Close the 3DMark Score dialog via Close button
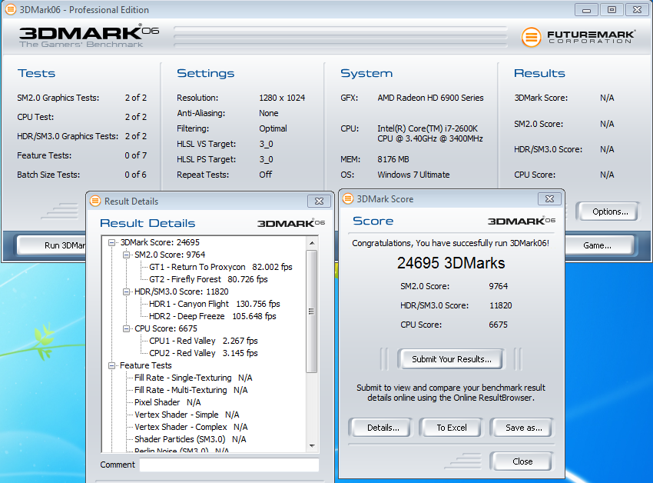Screen dimensions: 653x483 (x=522, y=461)
